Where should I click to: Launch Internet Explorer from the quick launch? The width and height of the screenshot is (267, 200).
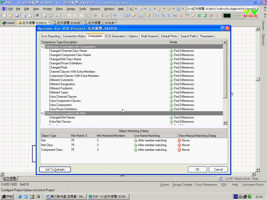[20, 197]
